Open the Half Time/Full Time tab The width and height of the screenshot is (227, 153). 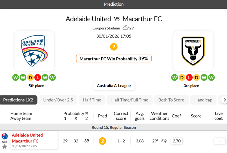[130, 100]
